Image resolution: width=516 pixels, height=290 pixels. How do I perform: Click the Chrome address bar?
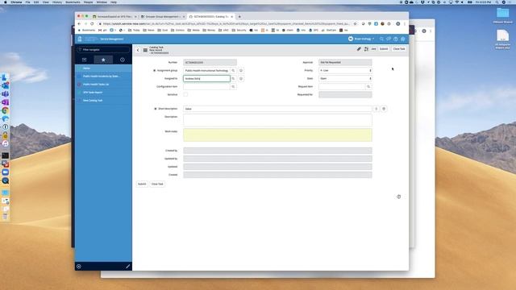[227, 23]
